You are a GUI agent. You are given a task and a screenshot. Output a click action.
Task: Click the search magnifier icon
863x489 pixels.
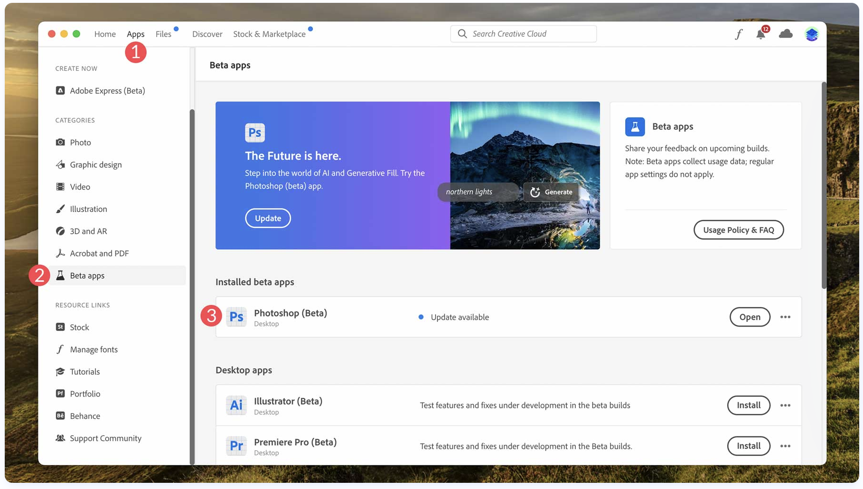point(462,34)
